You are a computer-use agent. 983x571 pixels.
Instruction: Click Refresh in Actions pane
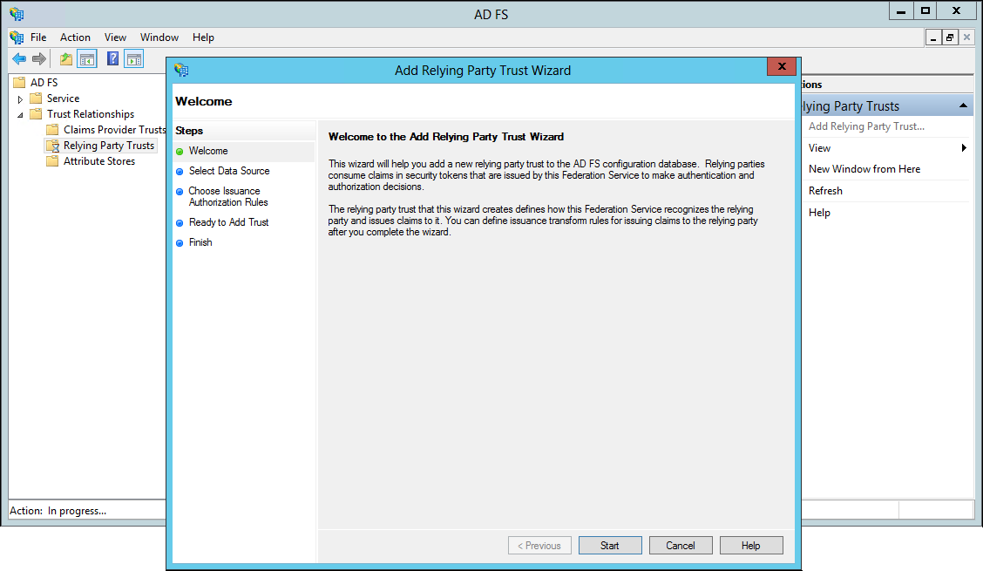point(825,191)
